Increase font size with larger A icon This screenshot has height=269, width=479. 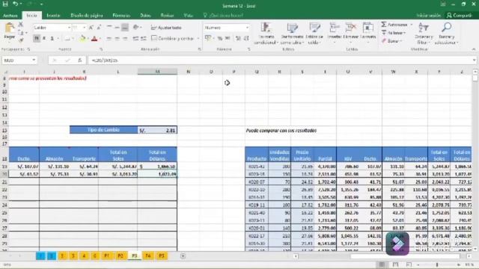[x=91, y=28]
